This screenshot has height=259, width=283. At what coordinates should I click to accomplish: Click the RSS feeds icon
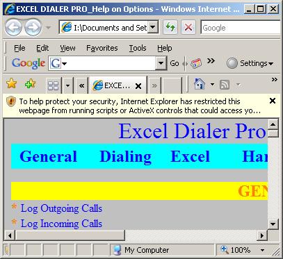(x=225, y=85)
